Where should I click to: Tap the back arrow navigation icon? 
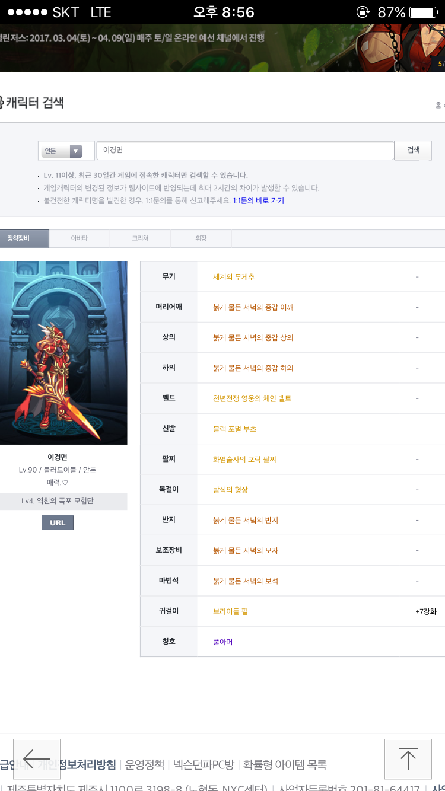[37, 758]
